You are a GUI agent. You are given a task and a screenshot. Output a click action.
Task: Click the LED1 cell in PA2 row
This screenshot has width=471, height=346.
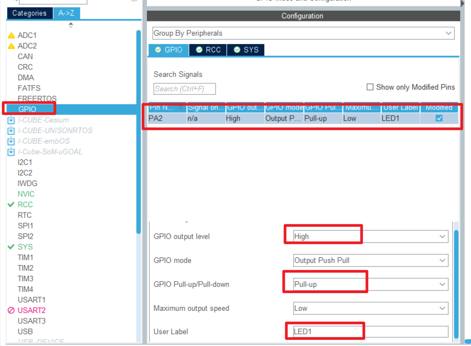[400, 118]
